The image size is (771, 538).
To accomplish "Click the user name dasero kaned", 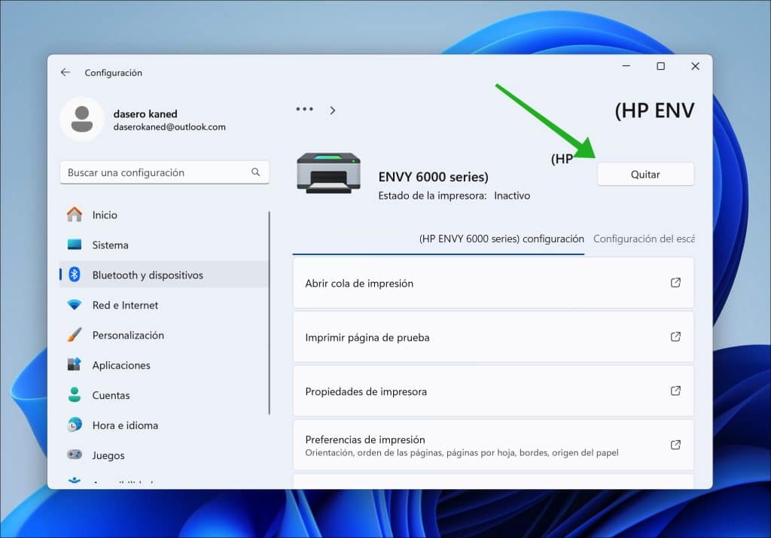I will [145, 114].
